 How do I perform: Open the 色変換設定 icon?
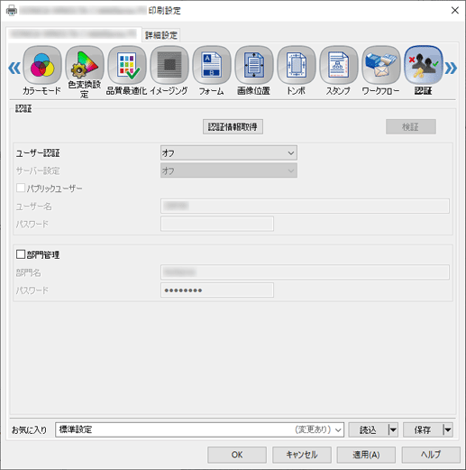click(85, 65)
